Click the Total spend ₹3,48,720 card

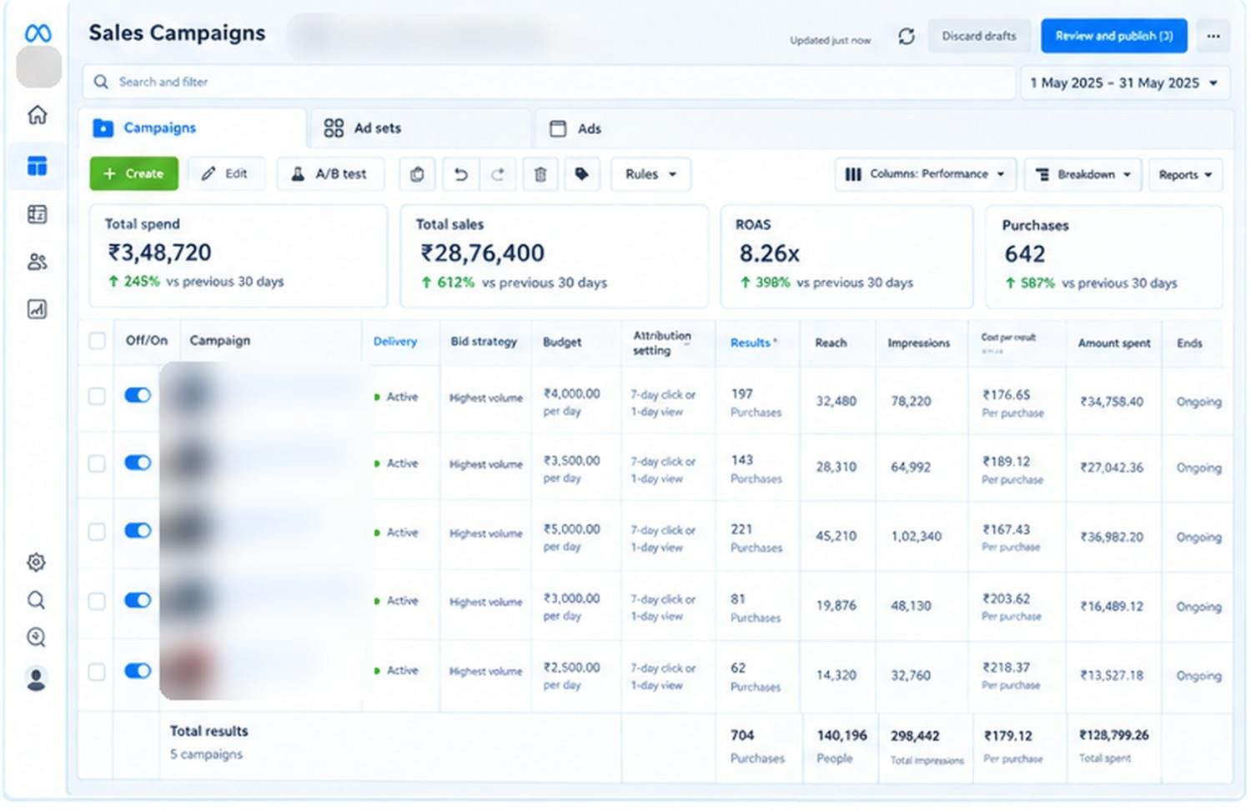click(x=239, y=256)
